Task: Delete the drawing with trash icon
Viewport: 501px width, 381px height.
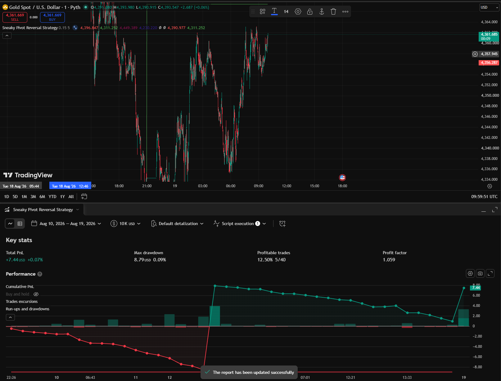Action: tap(333, 11)
